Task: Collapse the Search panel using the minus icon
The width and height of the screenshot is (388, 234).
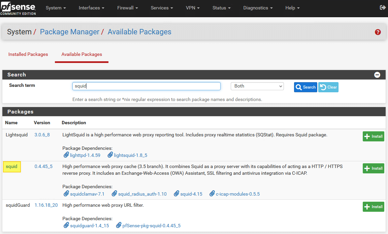Action: click(x=377, y=75)
